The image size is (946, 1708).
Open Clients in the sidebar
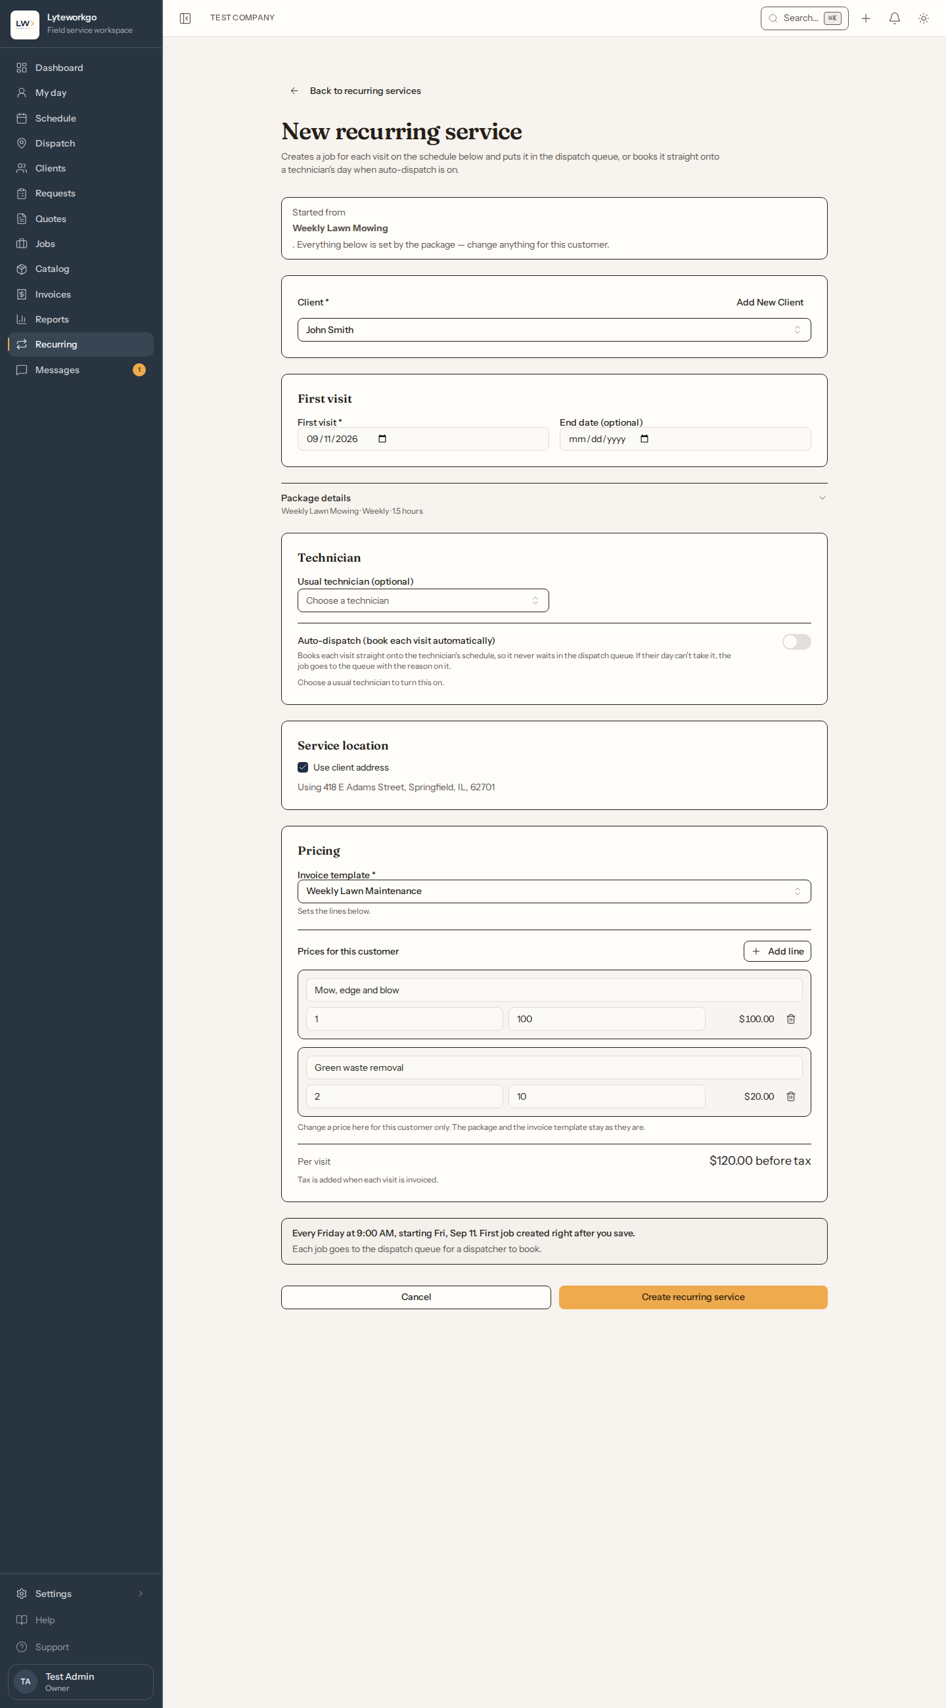[x=81, y=168]
